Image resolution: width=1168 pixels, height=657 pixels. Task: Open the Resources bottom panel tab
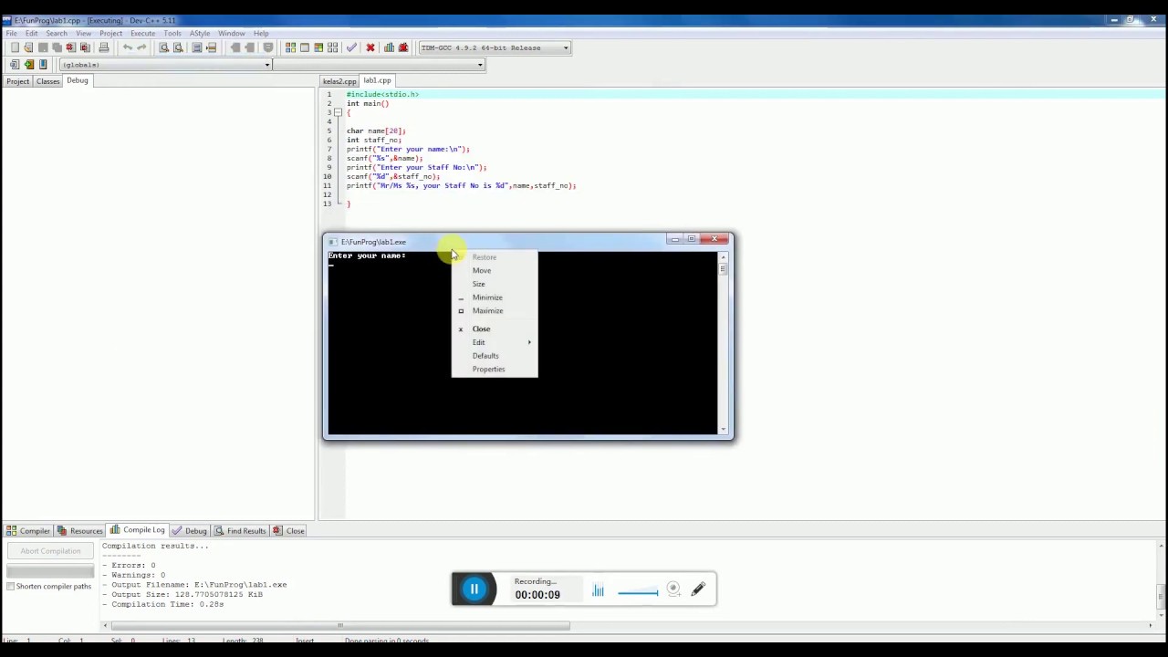pyautogui.click(x=80, y=531)
